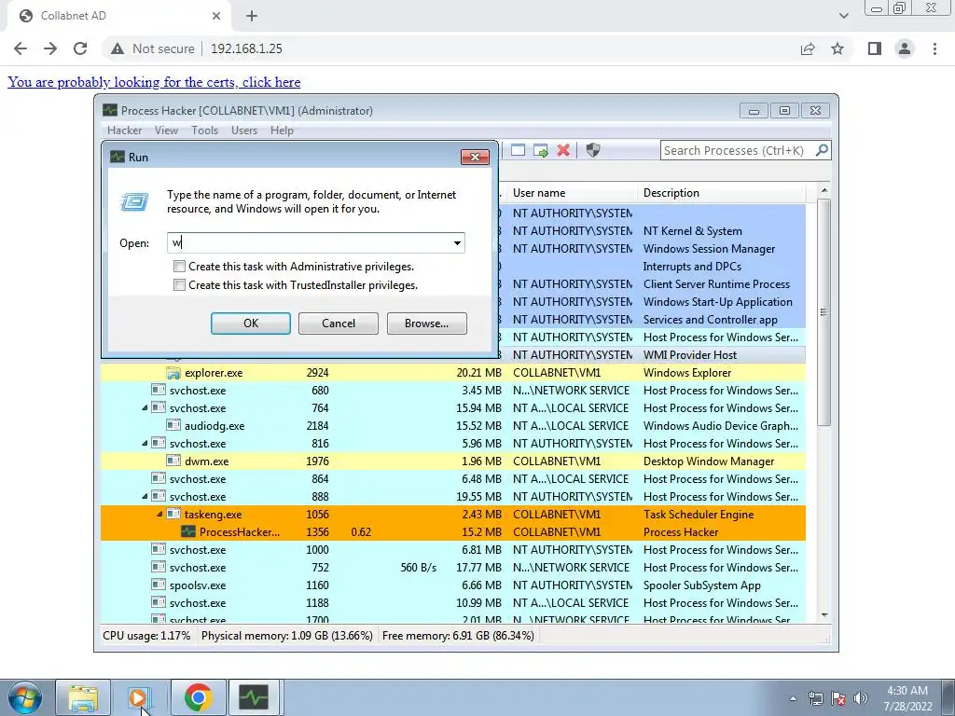Screen dimensions: 955x716
Task: Enable Create task with Administrative privileges
Action: (x=179, y=266)
